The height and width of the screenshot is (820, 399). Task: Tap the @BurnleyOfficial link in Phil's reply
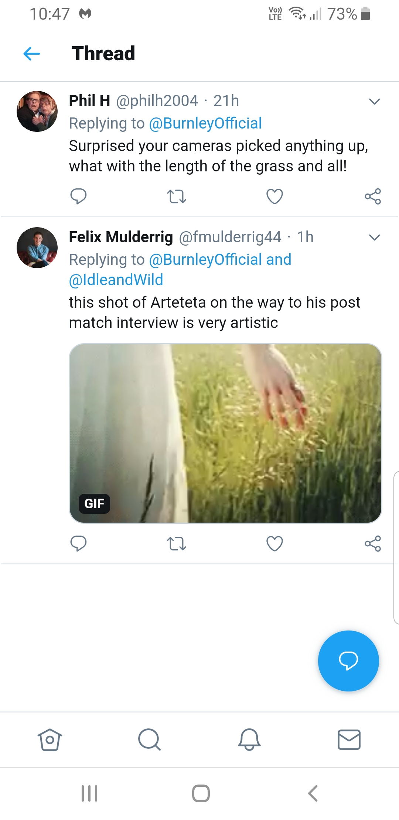point(205,123)
